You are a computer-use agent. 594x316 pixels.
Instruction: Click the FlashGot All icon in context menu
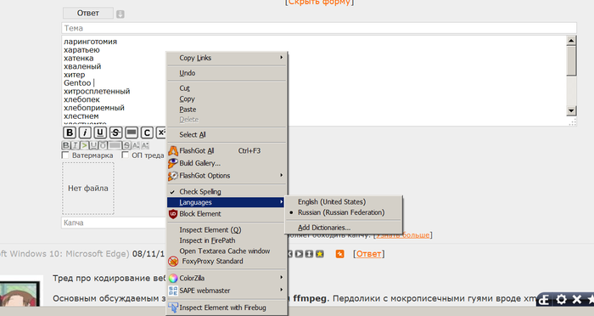[173, 151]
